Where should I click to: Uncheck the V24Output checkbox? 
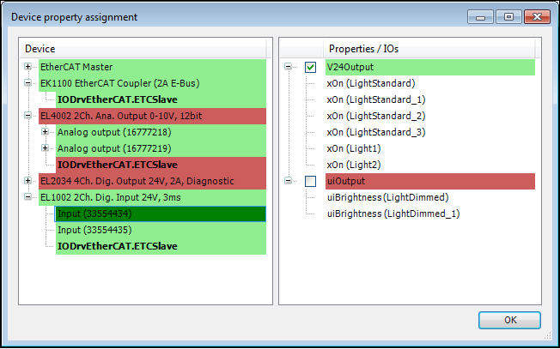[311, 67]
